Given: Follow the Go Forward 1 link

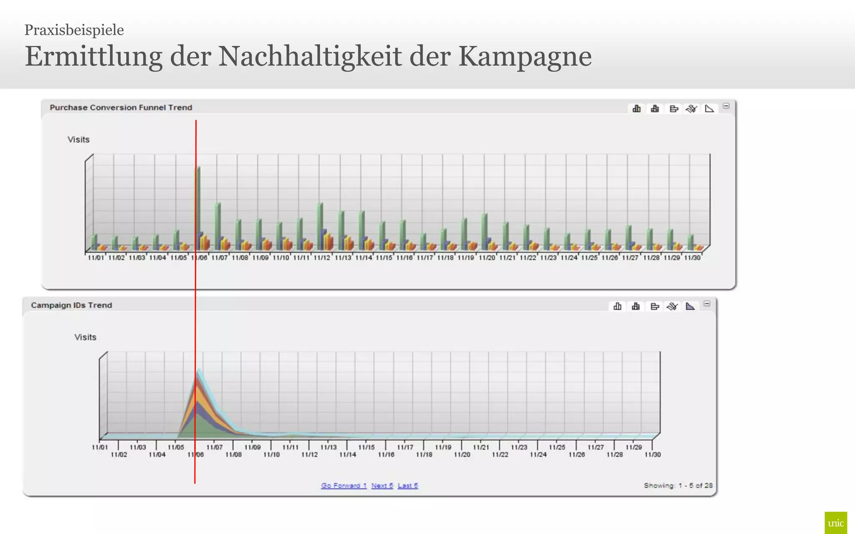Looking at the screenshot, I should [344, 486].
